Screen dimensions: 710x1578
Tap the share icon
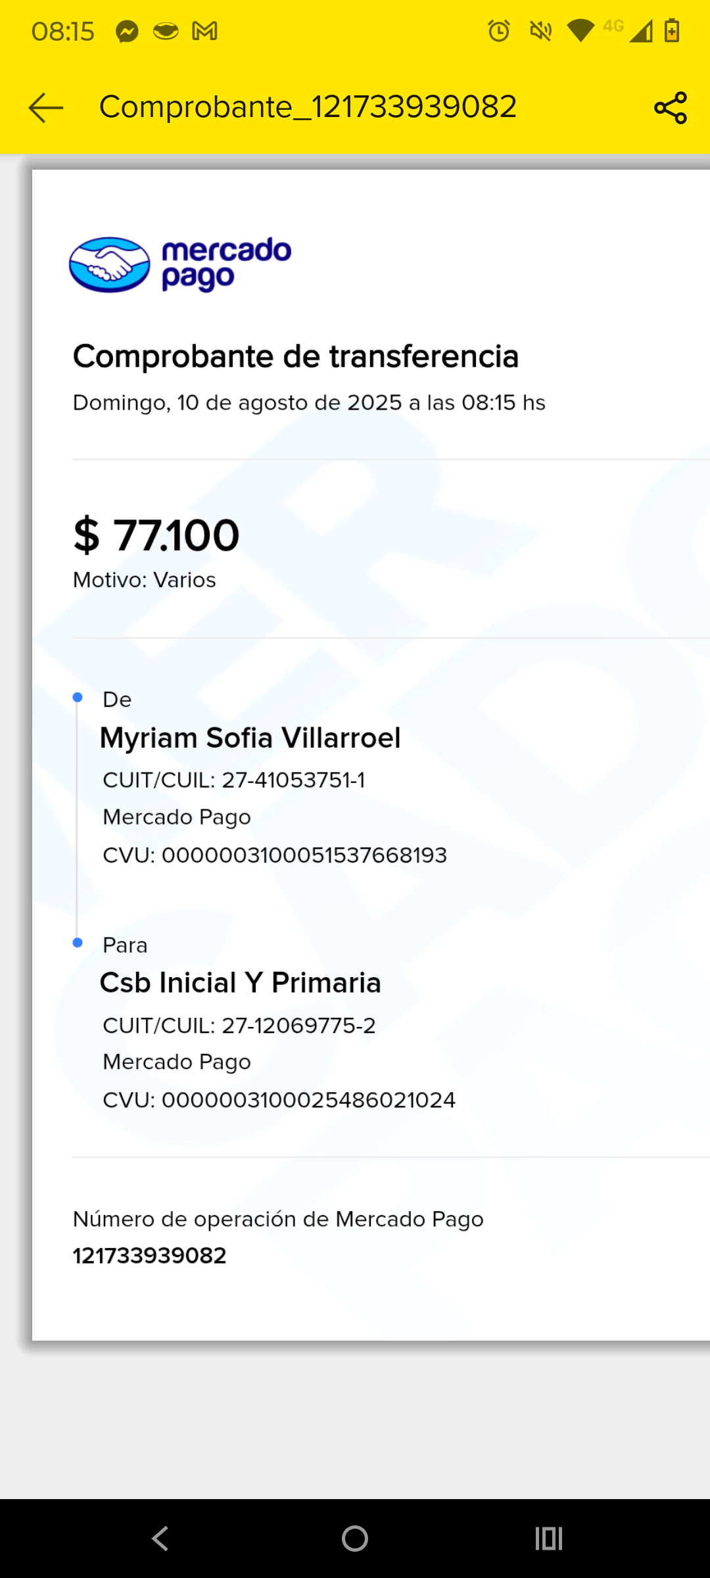(670, 108)
